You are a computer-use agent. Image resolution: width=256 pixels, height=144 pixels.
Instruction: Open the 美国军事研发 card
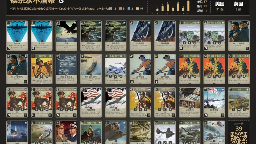pos(66,69)
